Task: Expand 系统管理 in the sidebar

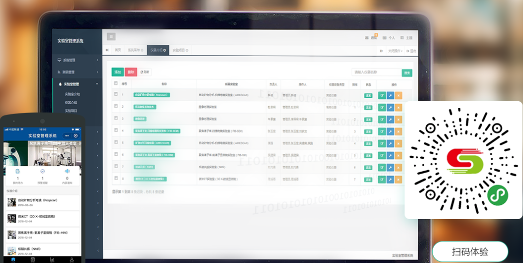Action: click(x=78, y=60)
